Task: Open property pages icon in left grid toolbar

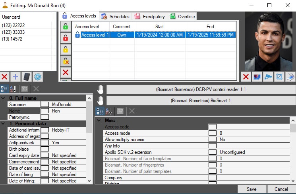Action: click(x=25, y=89)
